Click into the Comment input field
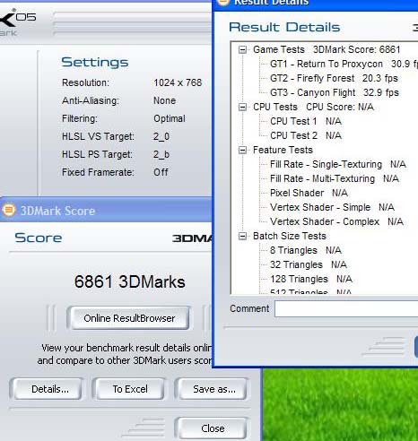Image resolution: width=418 pixels, height=441 pixels. (346, 308)
